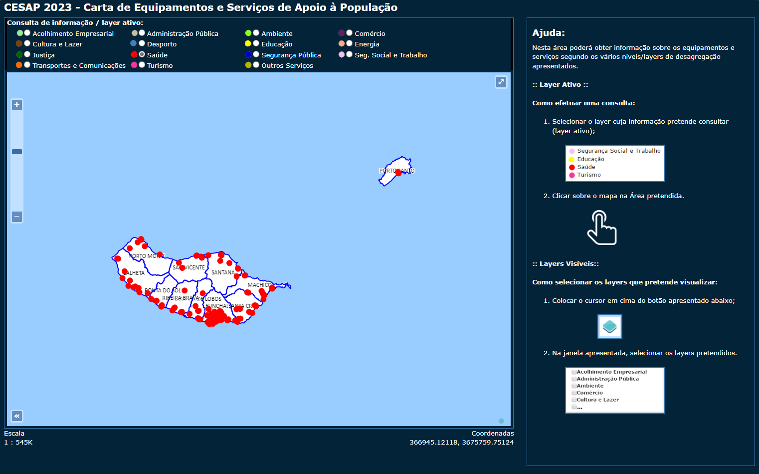Viewport: 759px width, 474px height.
Task: Click the zoom slider handle
Action: 17,152
